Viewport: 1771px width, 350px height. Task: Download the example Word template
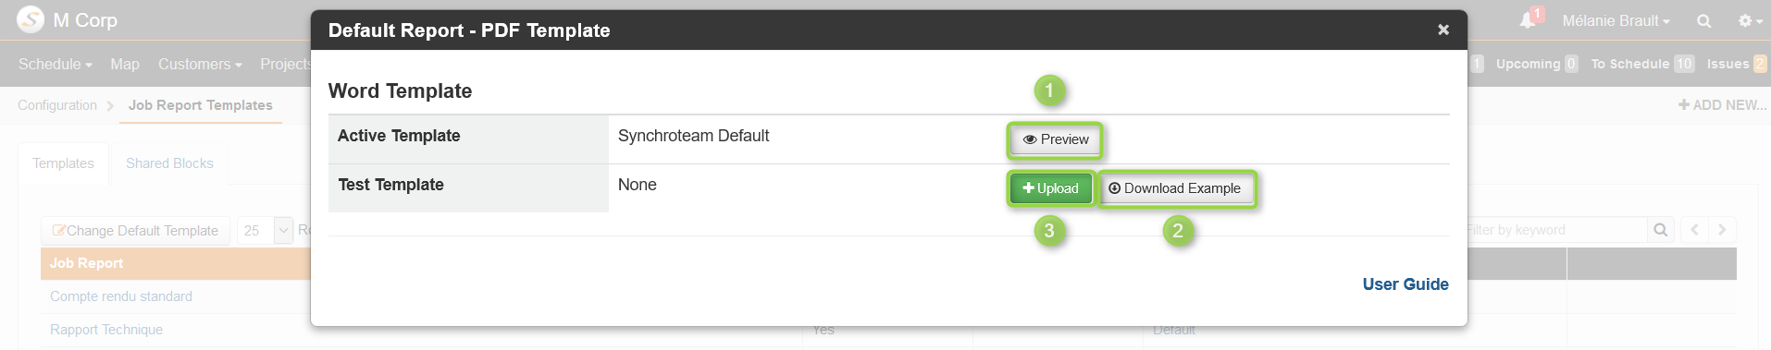[1175, 188]
